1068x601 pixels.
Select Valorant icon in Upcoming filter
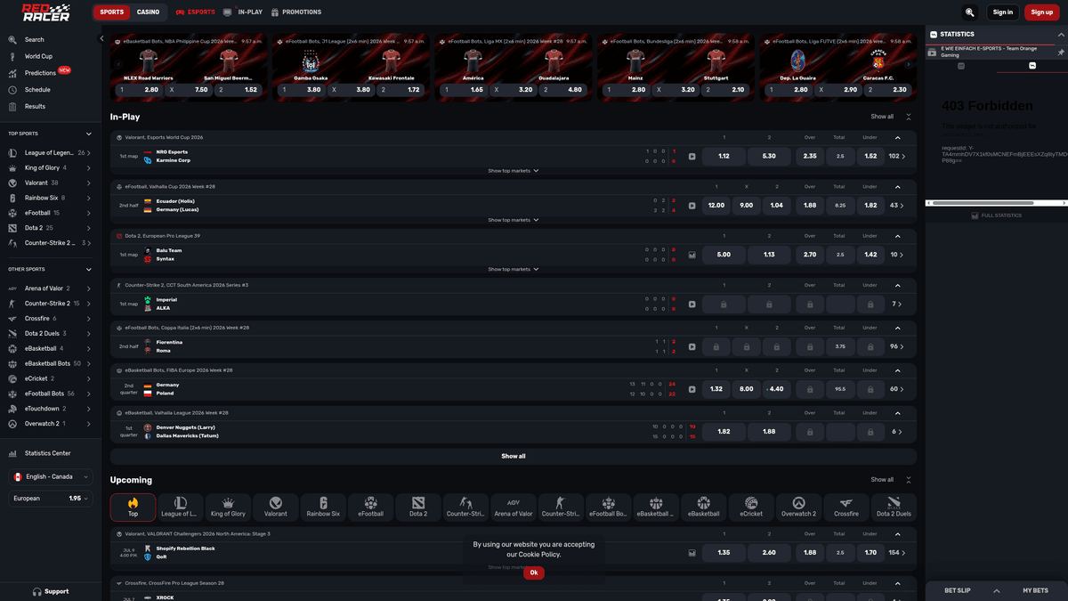276,508
